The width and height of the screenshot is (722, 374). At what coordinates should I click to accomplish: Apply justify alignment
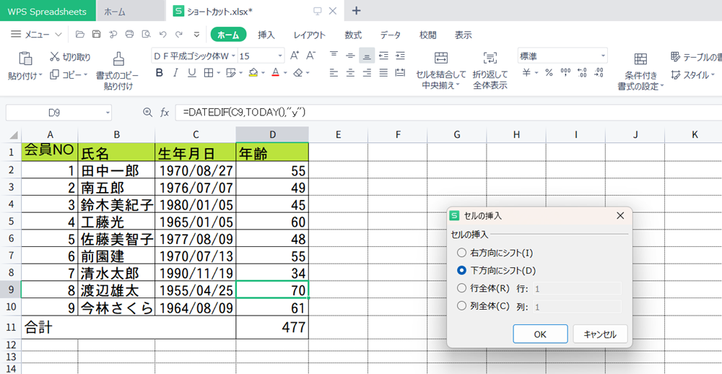coord(383,73)
